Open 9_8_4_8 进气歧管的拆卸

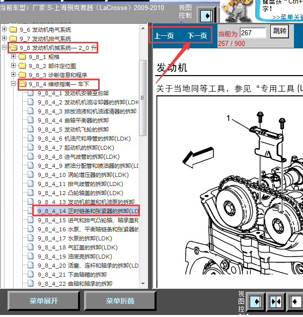click(79, 157)
